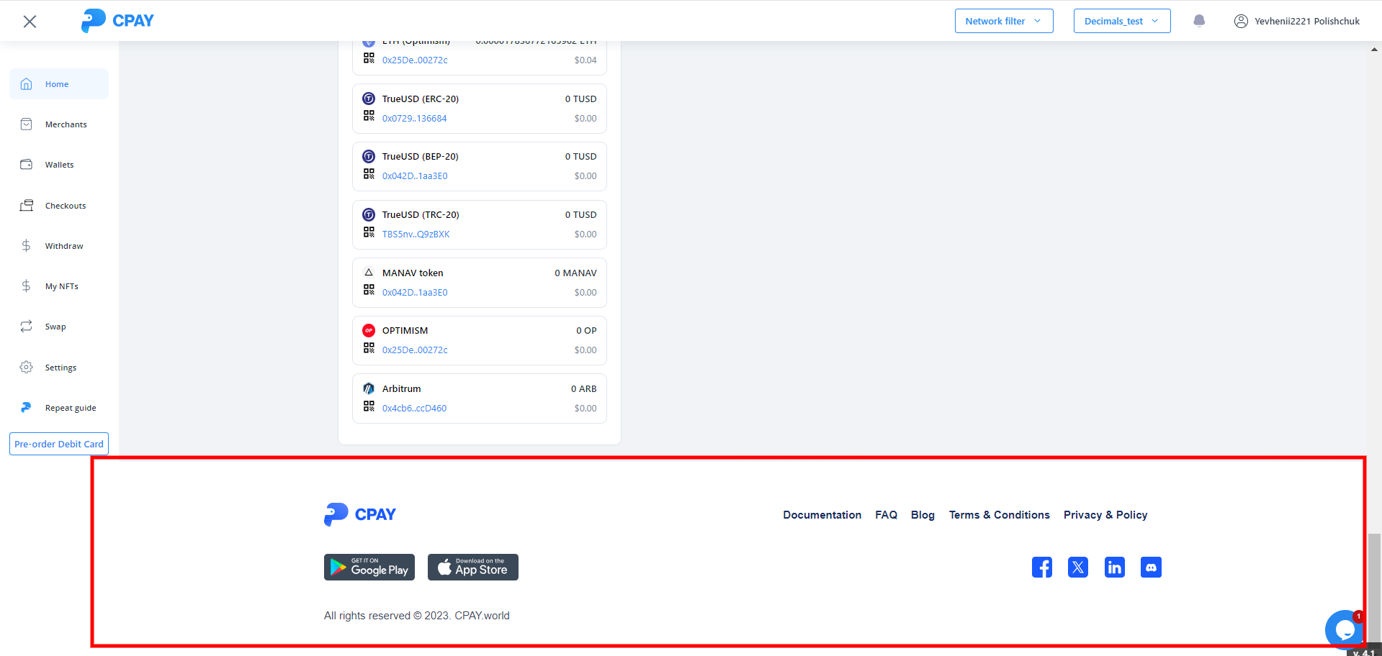Click the Pre-order Debit Card button
1382x656 pixels.
pos(59,444)
